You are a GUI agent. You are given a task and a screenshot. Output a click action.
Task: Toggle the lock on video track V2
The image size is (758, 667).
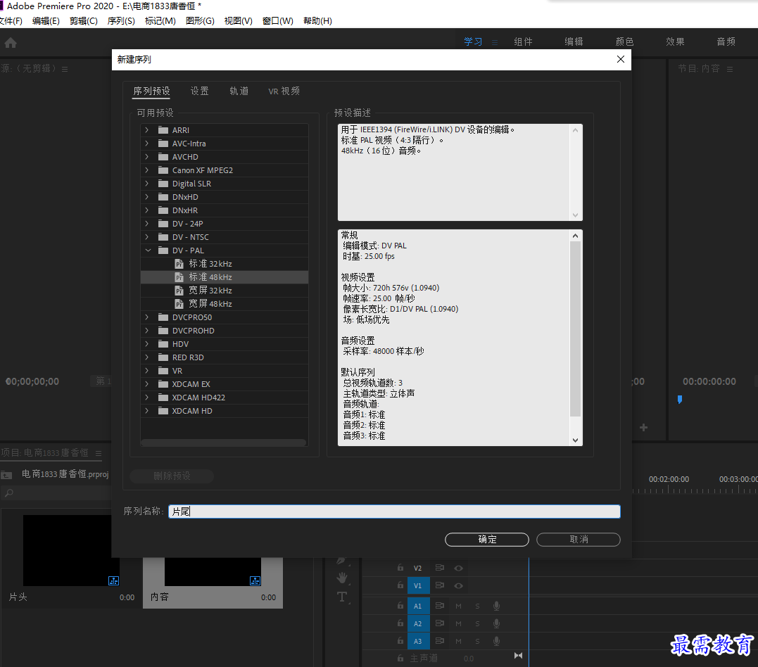(x=400, y=568)
